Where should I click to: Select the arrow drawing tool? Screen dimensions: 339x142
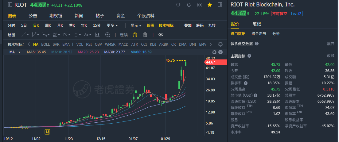coord(65,35)
